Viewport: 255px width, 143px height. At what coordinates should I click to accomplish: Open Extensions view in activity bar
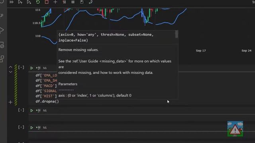[2, 59]
